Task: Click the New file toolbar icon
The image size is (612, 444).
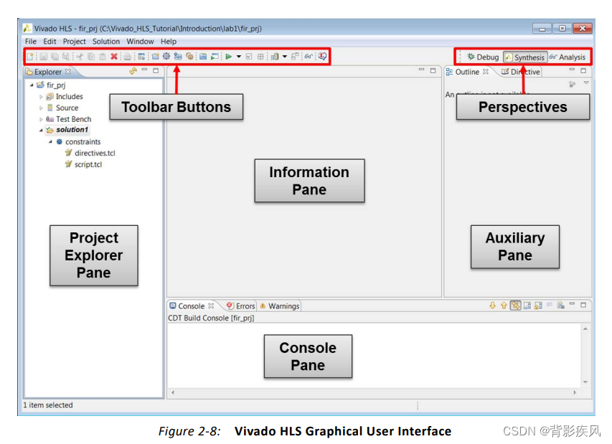Action: [x=30, y=57]
